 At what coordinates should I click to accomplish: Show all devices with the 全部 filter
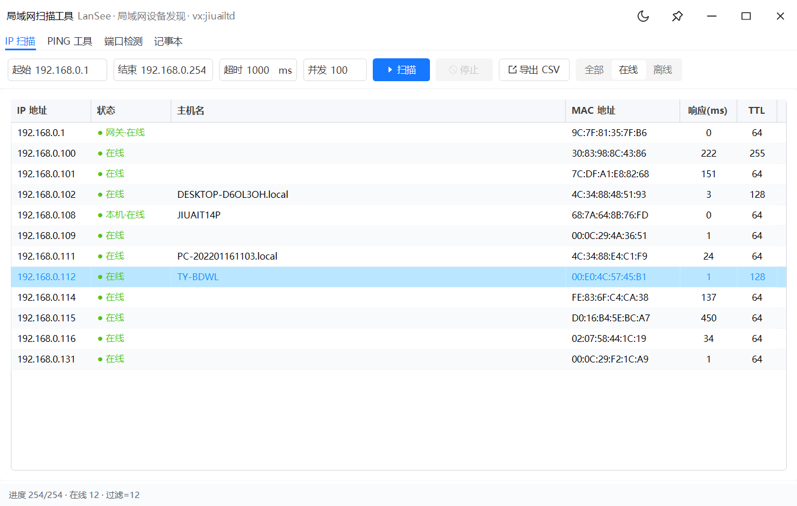click(x=594, y=70)
